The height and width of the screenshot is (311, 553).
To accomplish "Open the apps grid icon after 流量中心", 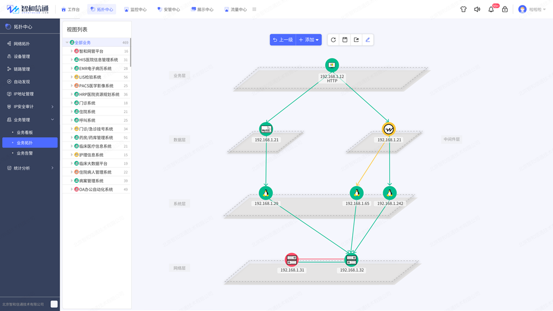I will pos(254,9).
